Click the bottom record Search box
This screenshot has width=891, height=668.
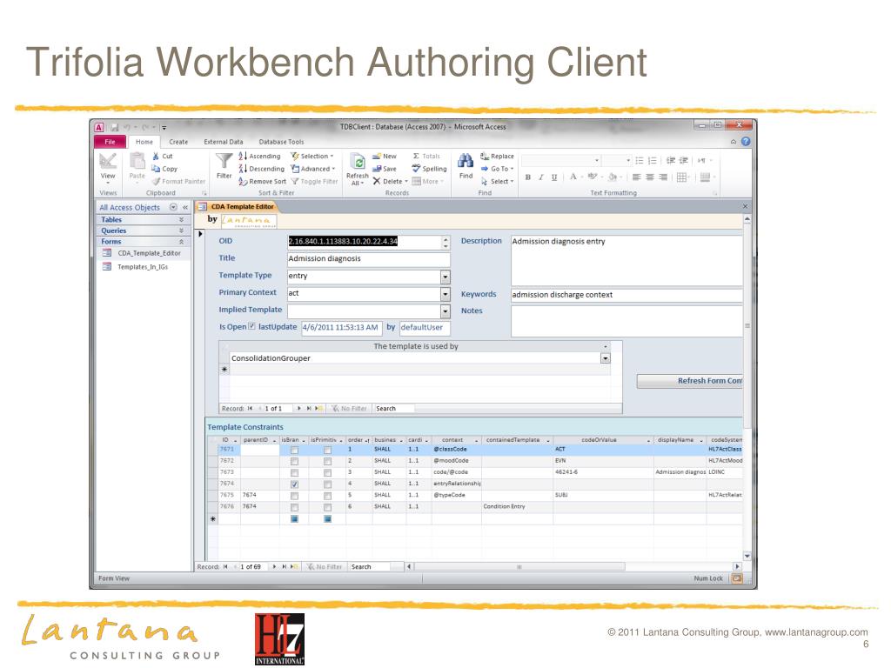pos(369,567)
